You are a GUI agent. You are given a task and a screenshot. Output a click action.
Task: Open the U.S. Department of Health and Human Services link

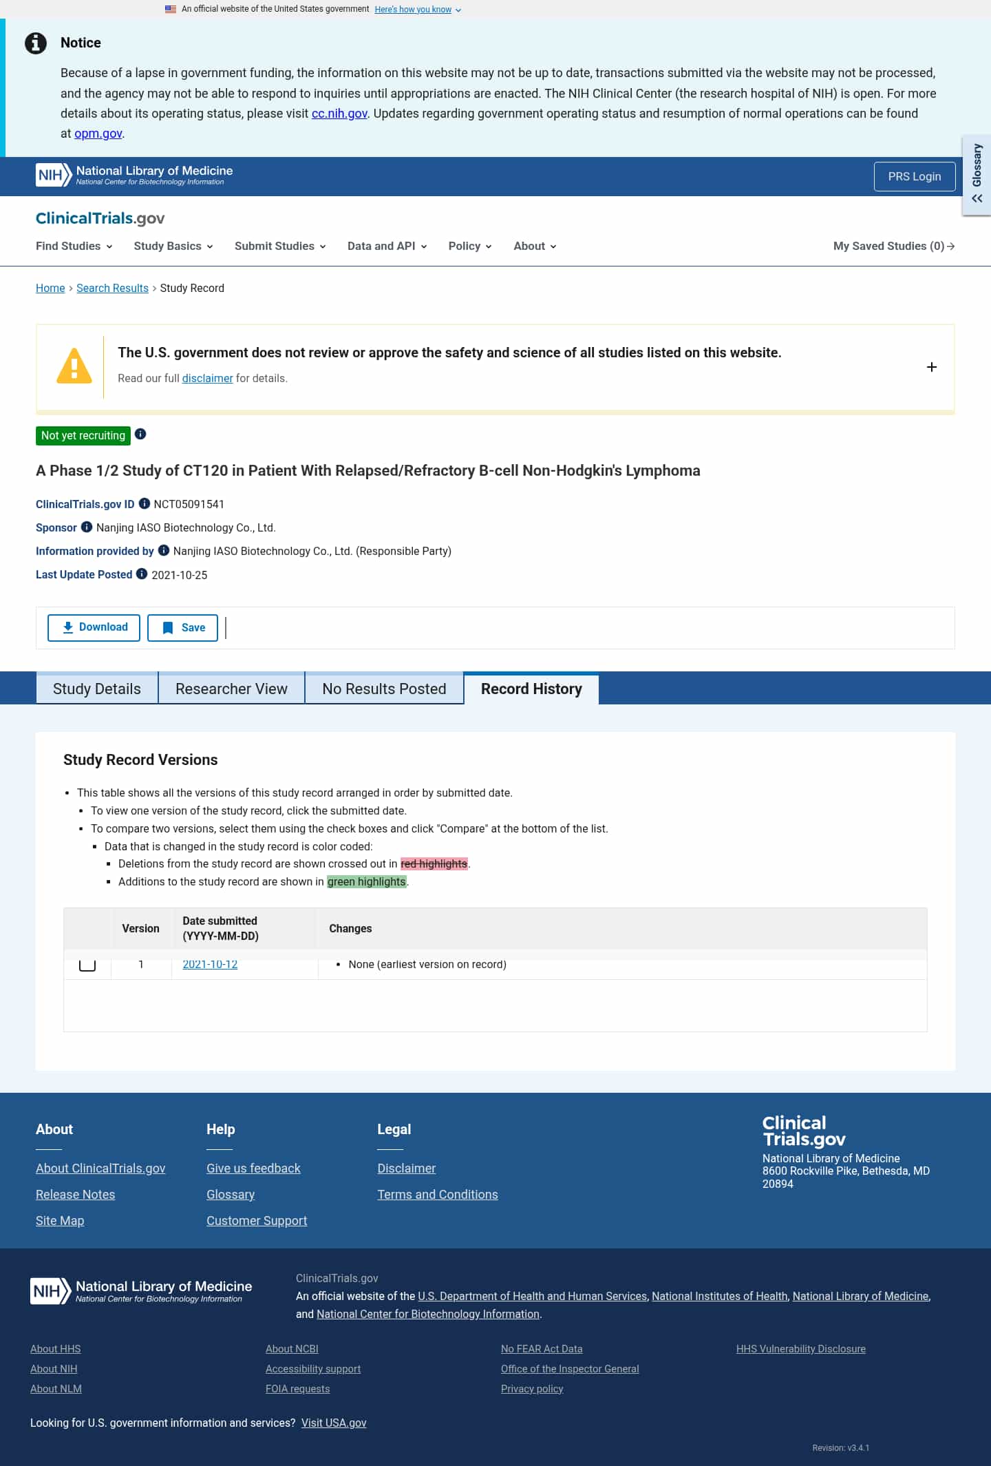pyautogui.click(x=533, y=1296)
